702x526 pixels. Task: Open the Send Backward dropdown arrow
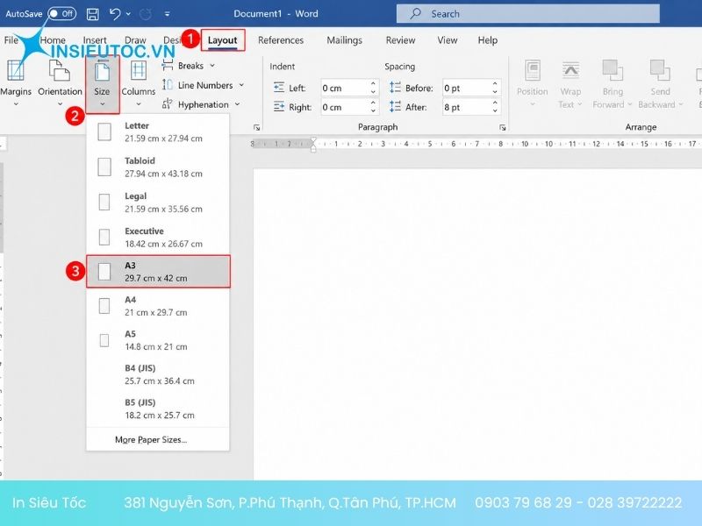(681, 104)
